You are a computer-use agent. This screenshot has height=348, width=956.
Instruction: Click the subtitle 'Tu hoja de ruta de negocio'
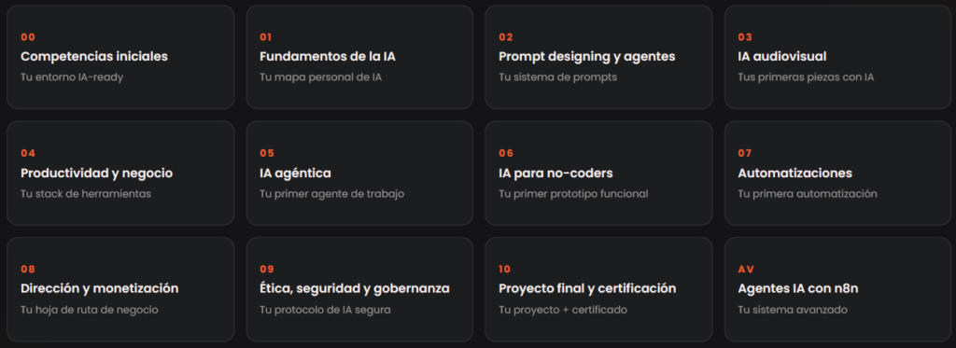(89, 310)
